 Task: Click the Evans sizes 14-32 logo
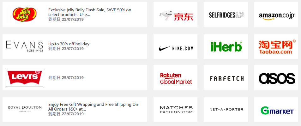click(25, 46)
